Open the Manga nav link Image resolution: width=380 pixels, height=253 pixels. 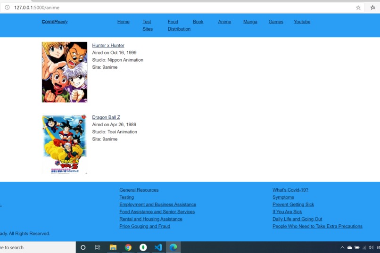(x=250, y=22)
